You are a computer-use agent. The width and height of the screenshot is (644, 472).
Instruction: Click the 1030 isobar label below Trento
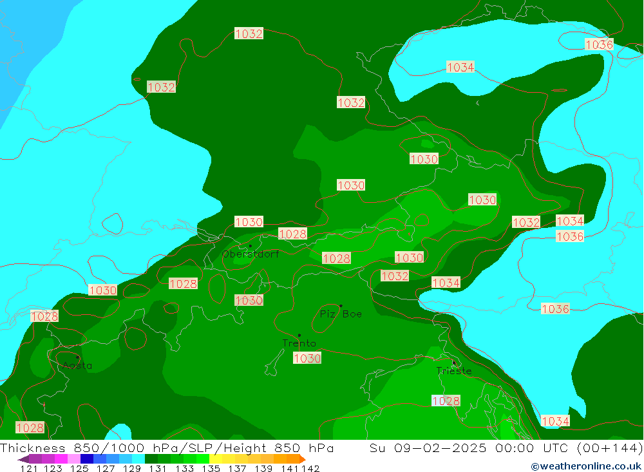point(307,358)
